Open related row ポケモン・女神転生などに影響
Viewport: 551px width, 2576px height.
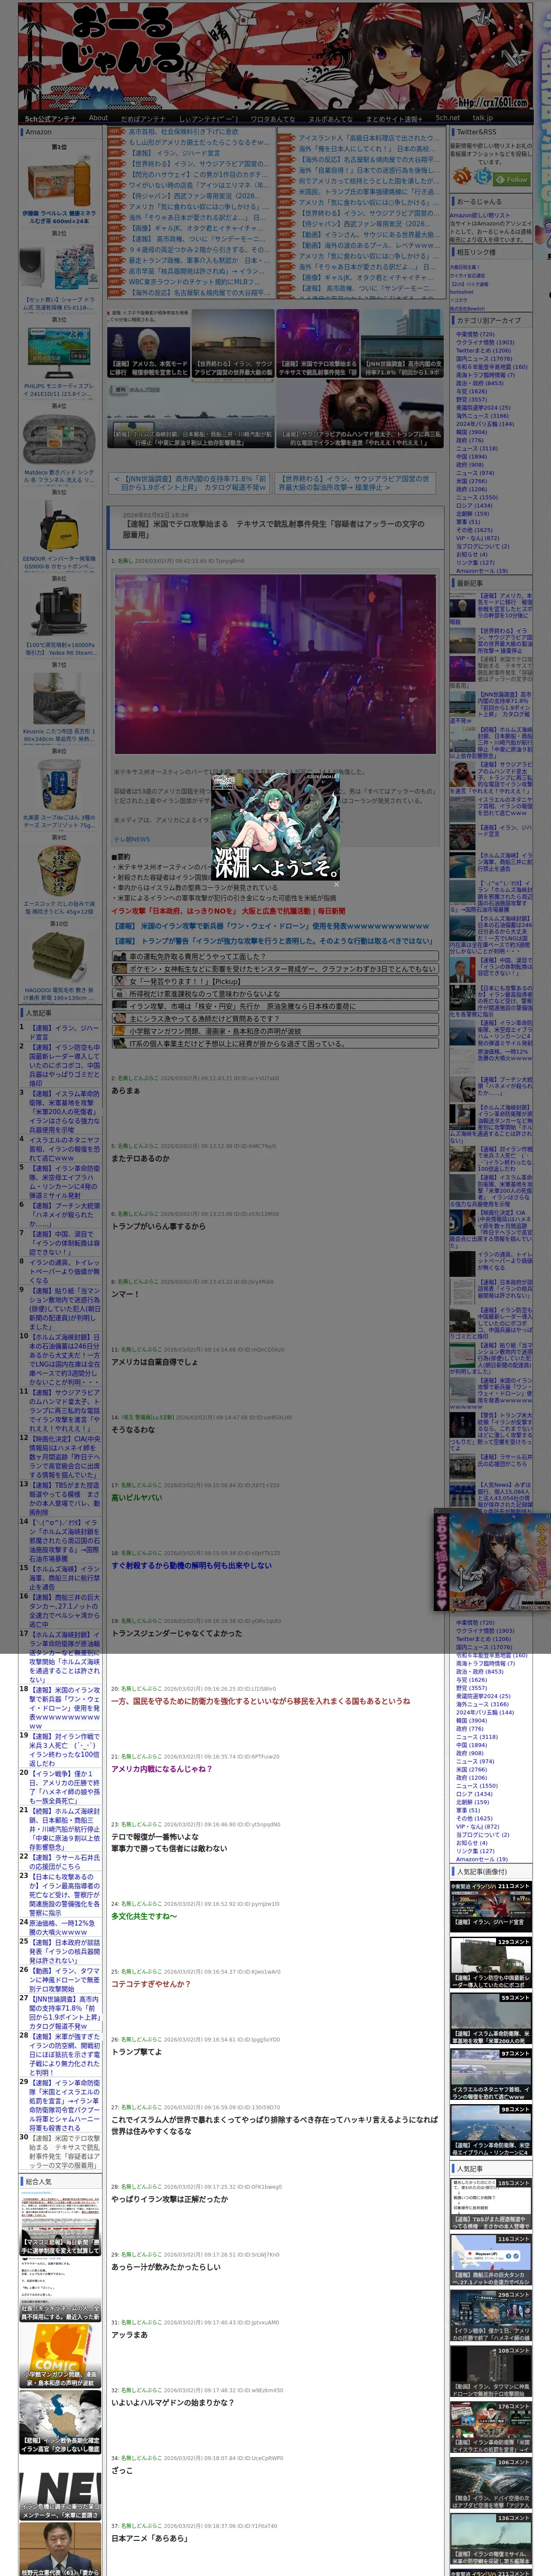275,969
